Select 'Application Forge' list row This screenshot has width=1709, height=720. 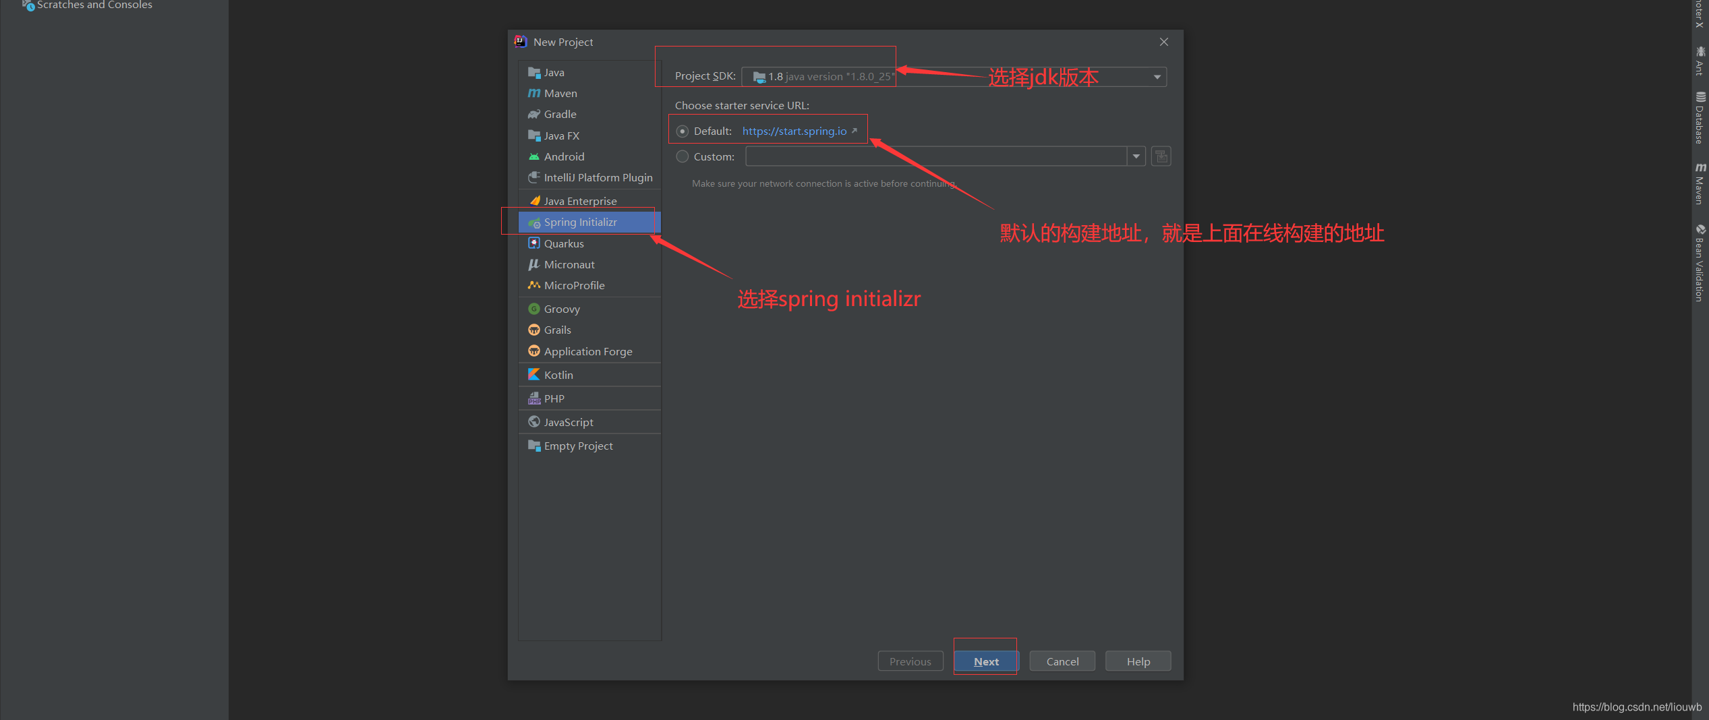pyautogui.click(x=590, y=351)
